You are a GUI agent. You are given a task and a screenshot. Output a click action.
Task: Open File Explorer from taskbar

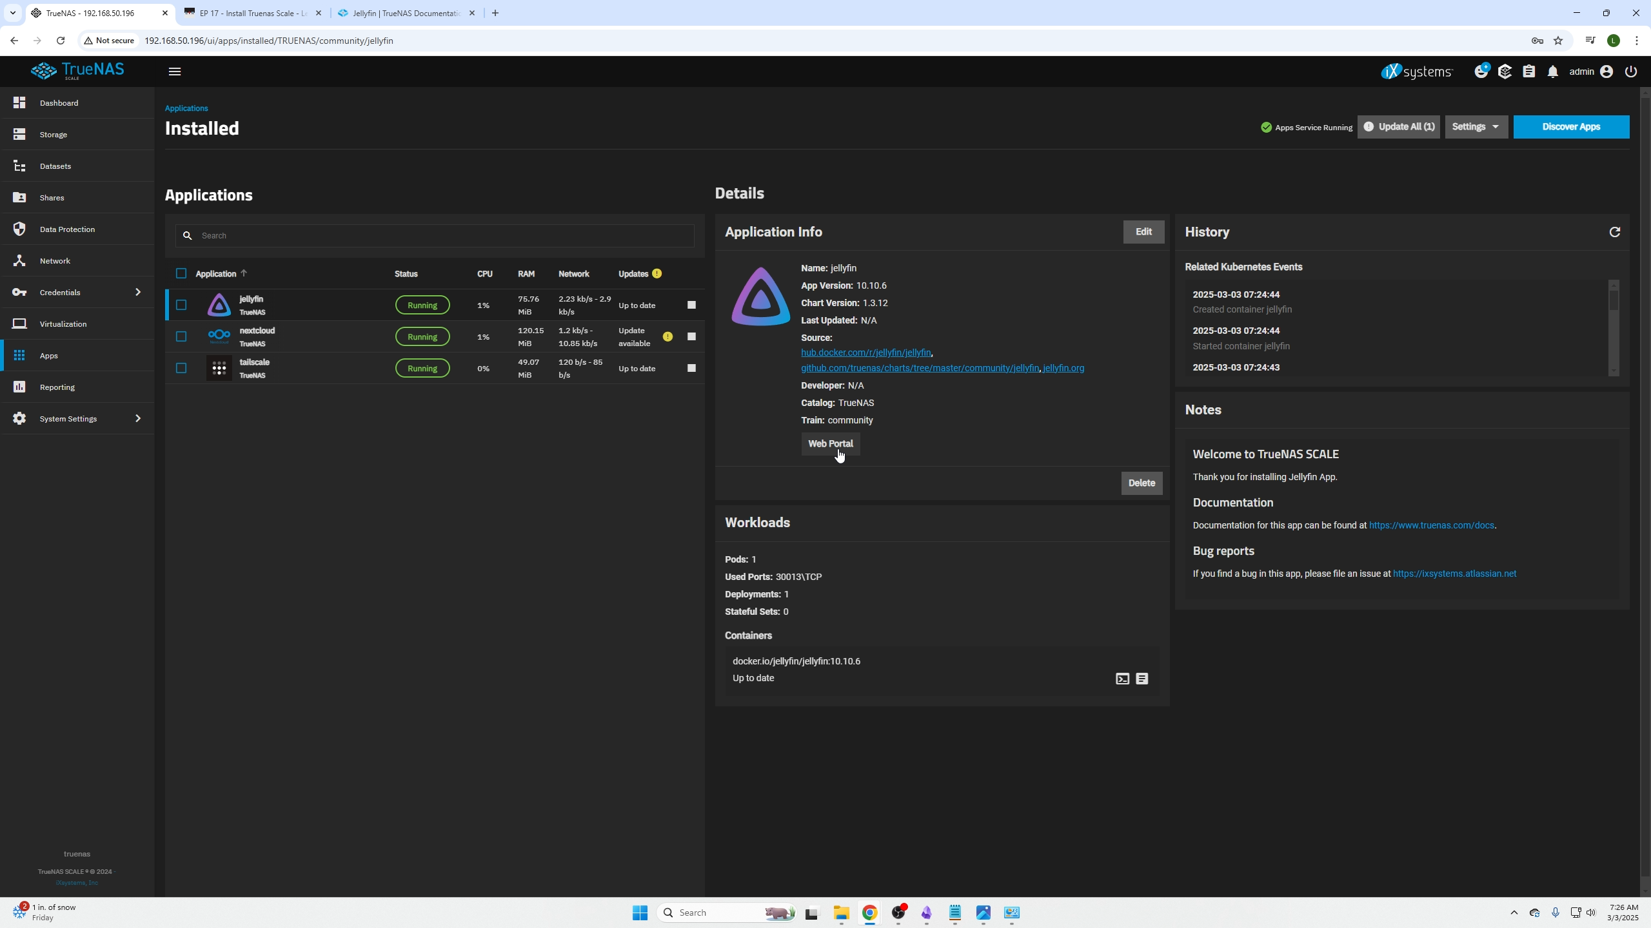pos(841,913)
